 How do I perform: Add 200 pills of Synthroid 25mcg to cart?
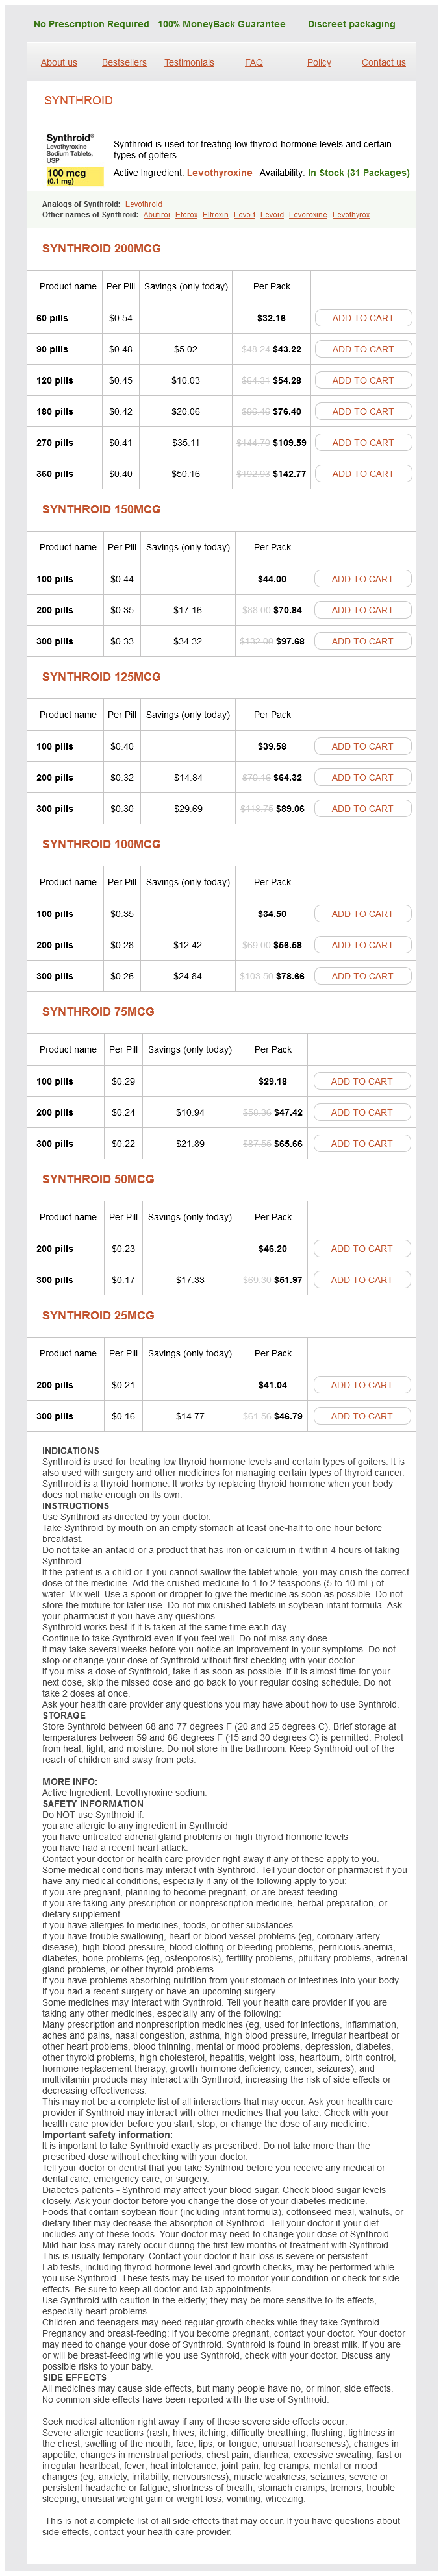point(362,1385)
